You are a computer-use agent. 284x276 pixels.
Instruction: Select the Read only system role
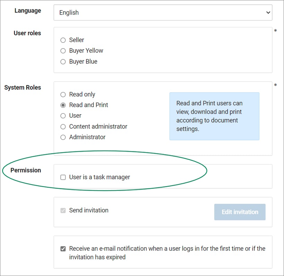(63, 94)
